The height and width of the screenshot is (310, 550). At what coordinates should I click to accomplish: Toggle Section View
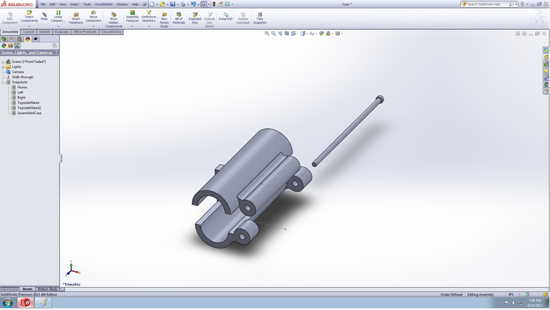(287, 34)
